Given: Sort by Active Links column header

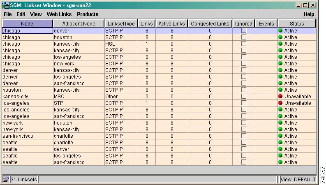Looking at the screenshot, I should click(x=171, y=23).
